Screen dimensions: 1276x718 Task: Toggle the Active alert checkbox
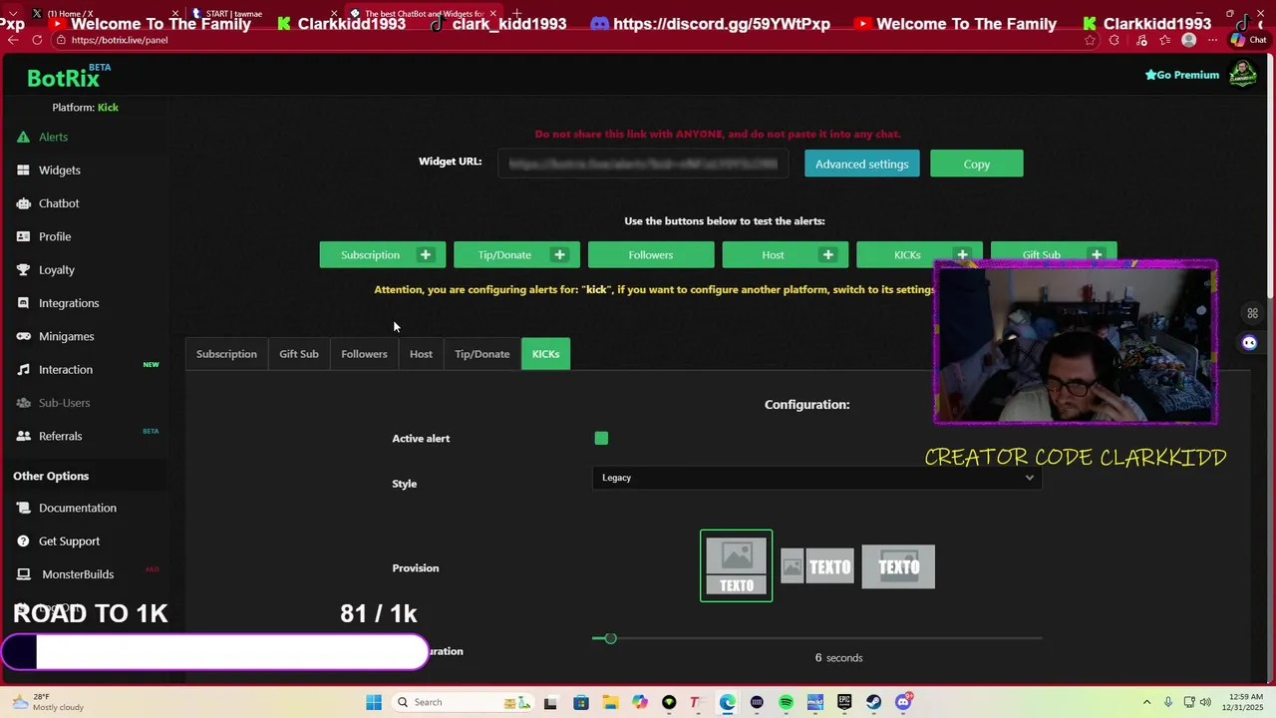[x=601, y=438]
